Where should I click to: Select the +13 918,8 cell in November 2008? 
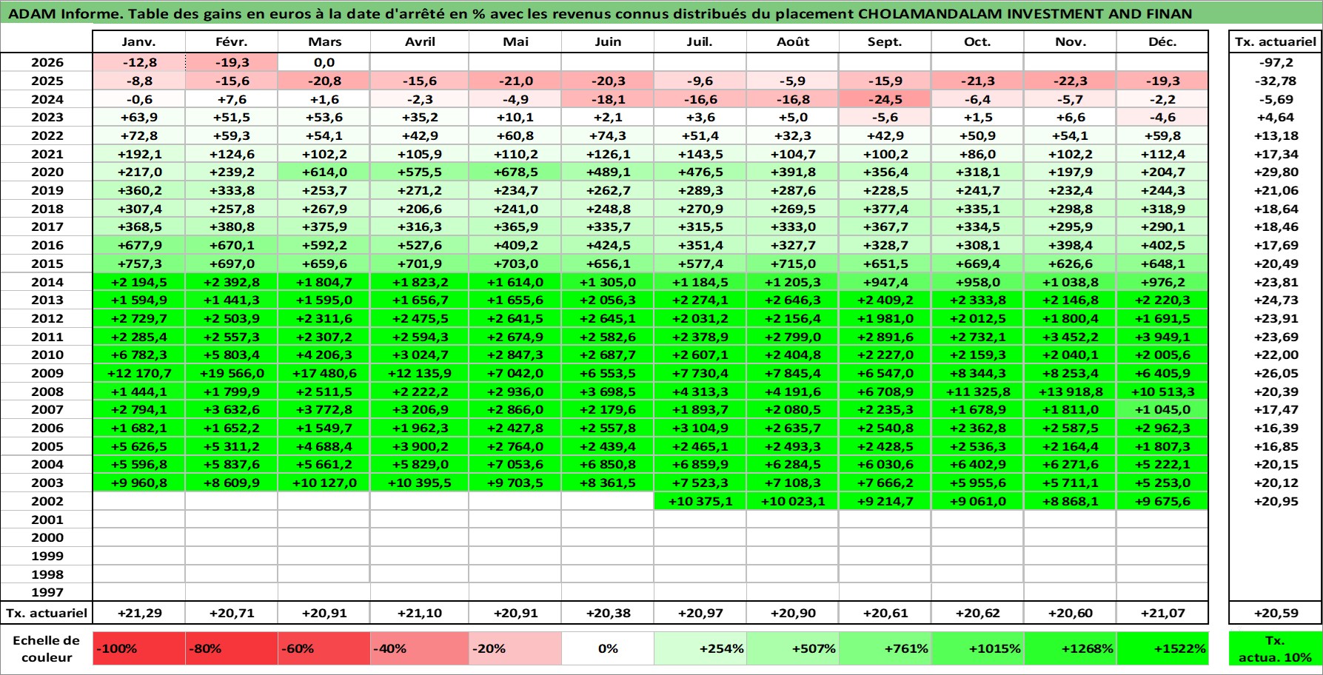coord(1071,392)
